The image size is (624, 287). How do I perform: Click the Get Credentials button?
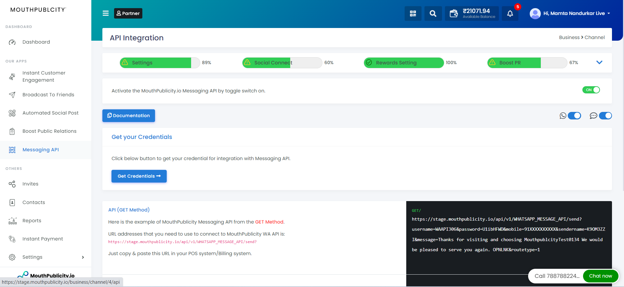pyautogui.click(x=139, y=176)
